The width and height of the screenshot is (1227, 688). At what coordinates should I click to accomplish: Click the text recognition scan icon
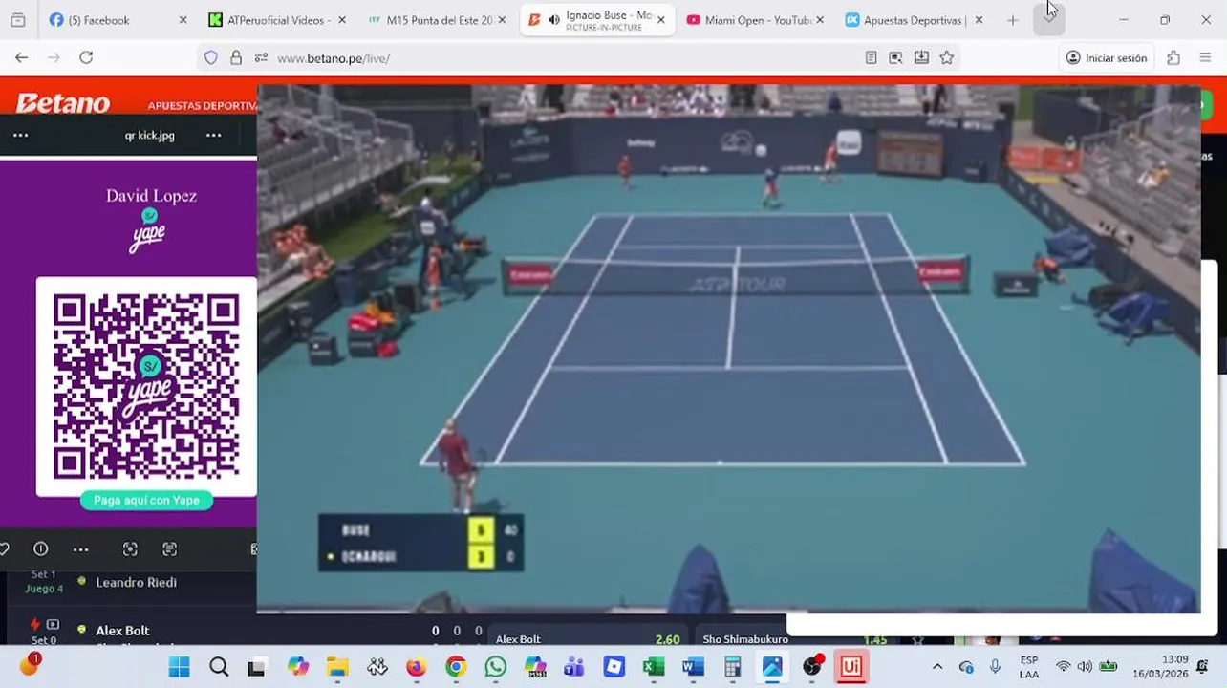tap(169, 548)
